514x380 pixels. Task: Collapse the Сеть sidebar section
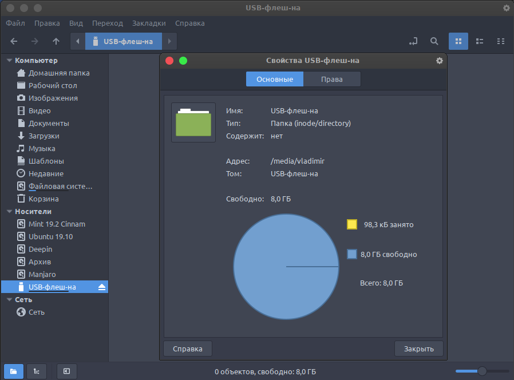(10, 300)
